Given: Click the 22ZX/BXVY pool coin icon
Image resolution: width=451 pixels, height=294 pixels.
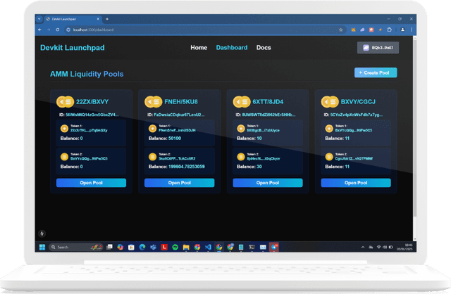Looking at the screenshot, I should pyautogui.click(x=66, y=102).
